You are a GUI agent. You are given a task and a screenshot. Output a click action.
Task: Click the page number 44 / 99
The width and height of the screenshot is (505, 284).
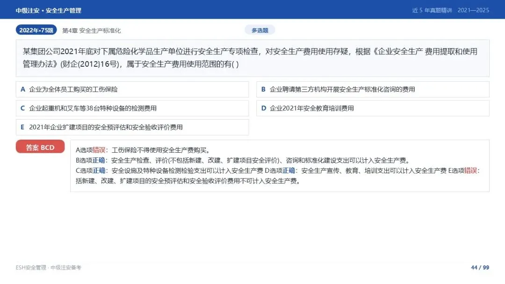pos(480,268)
